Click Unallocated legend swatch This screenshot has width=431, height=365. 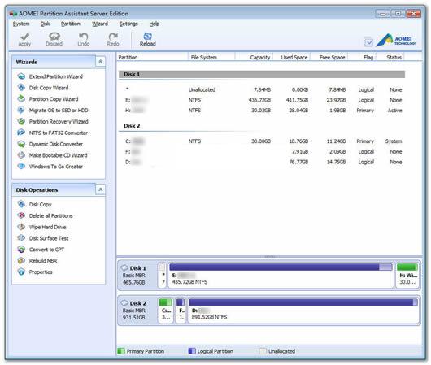(x=263, y=351)
